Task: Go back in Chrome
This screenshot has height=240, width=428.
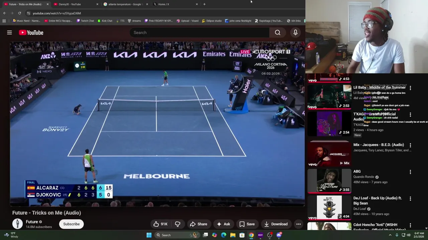Action: point(4,13)
